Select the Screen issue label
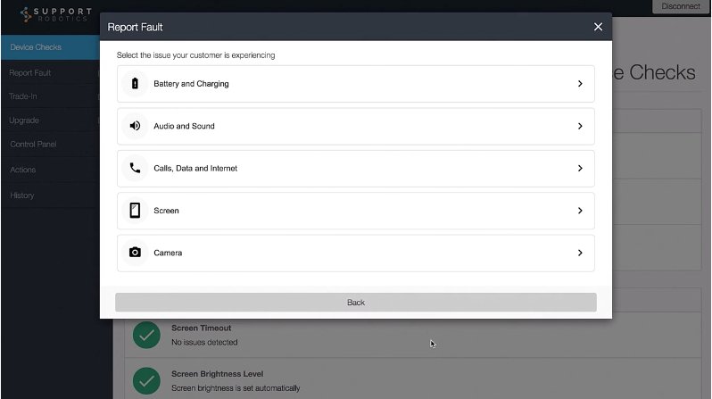The height and width of the screenshot is (399, 712). [166, 211]
